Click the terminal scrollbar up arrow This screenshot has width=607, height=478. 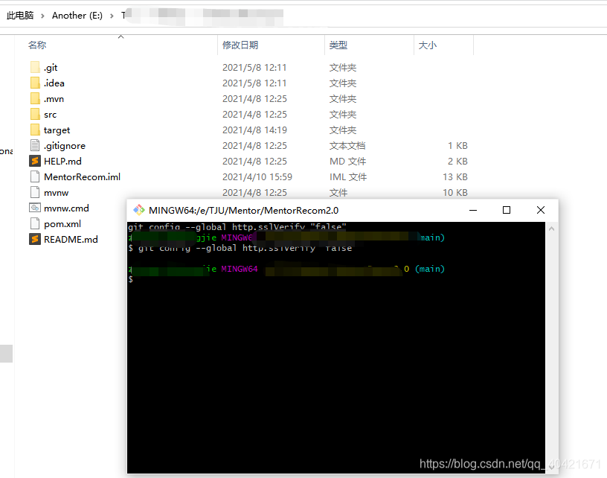[x=550, y=227]
